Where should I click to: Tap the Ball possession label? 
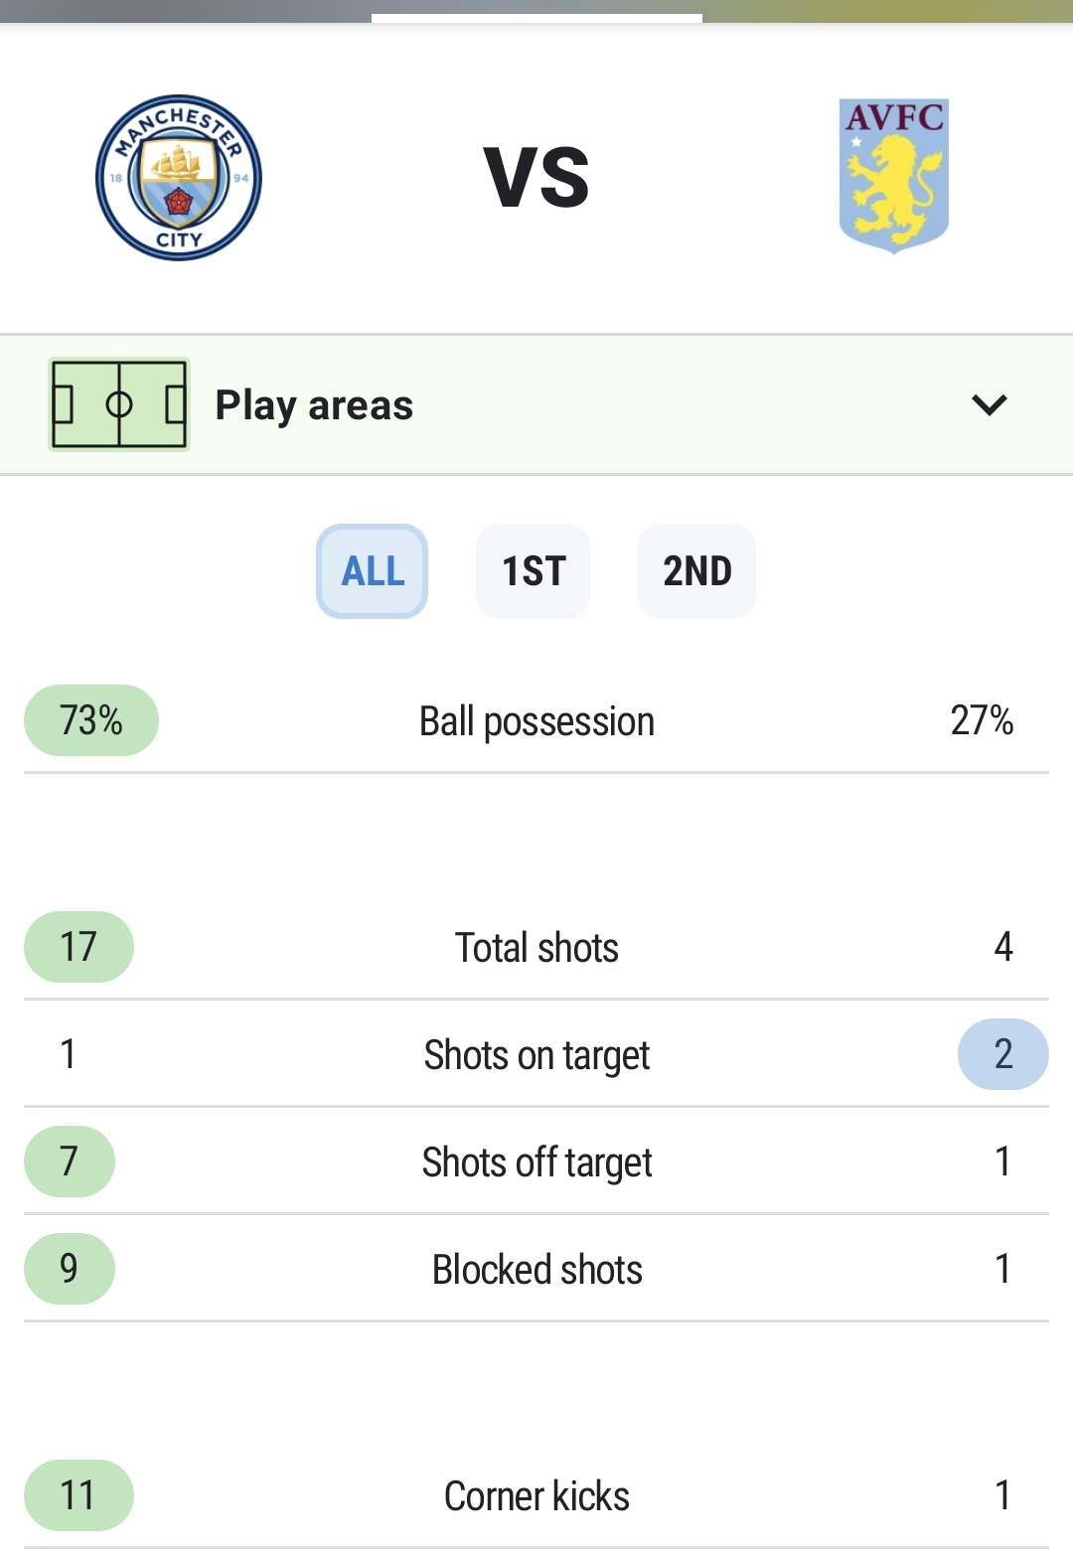click(x=536, y=721)
